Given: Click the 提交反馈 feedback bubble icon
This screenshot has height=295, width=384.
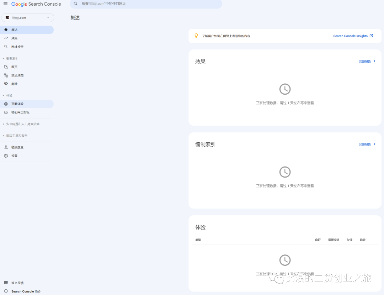Looking at the screenshot, I should (x=5, y=283).
